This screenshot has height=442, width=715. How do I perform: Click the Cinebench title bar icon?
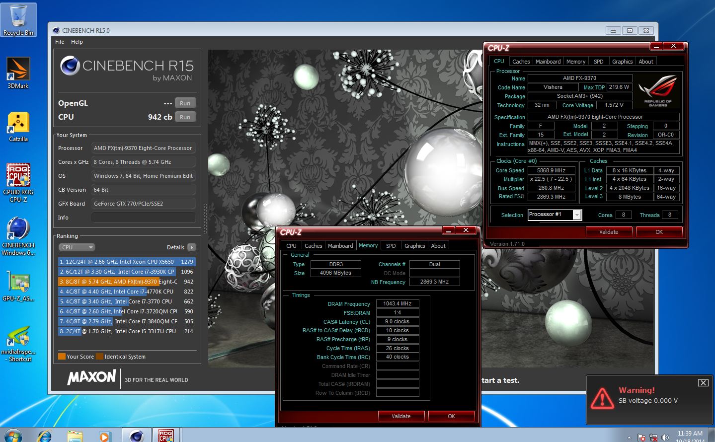[x=56, y=30]
